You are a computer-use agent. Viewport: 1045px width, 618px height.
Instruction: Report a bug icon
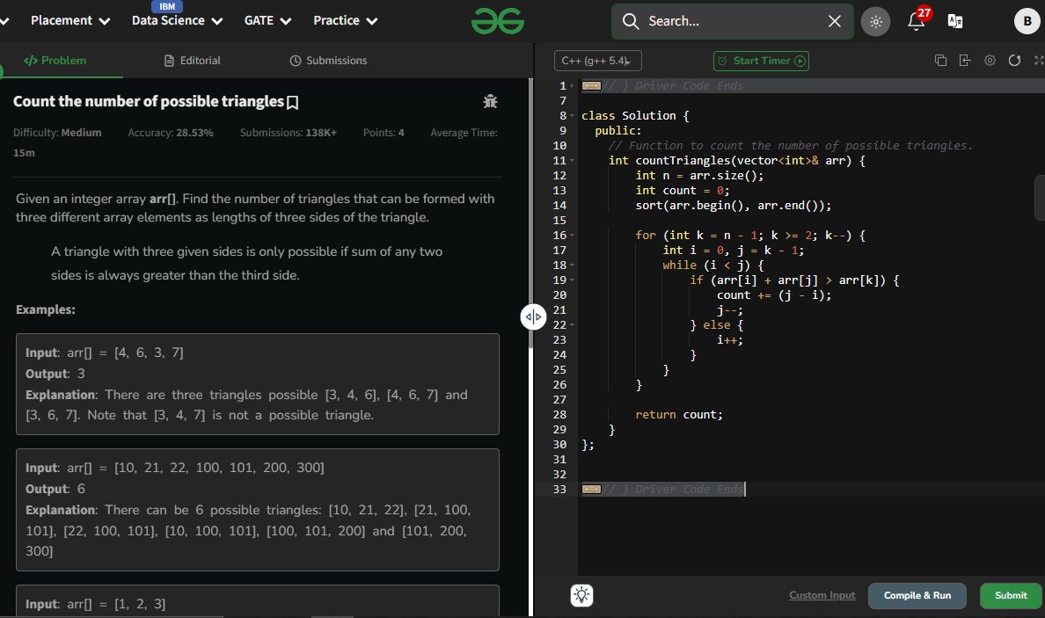[491, 101]
